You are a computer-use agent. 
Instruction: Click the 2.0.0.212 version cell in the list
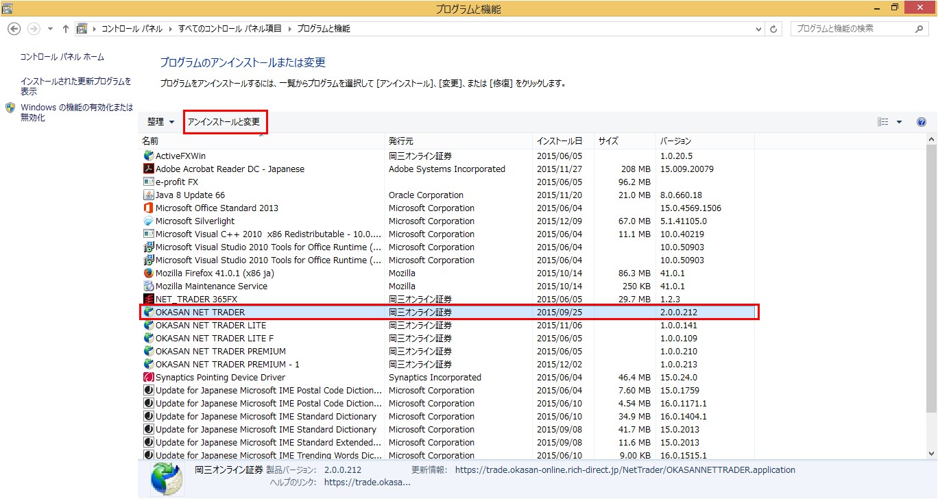click(678, 313)
